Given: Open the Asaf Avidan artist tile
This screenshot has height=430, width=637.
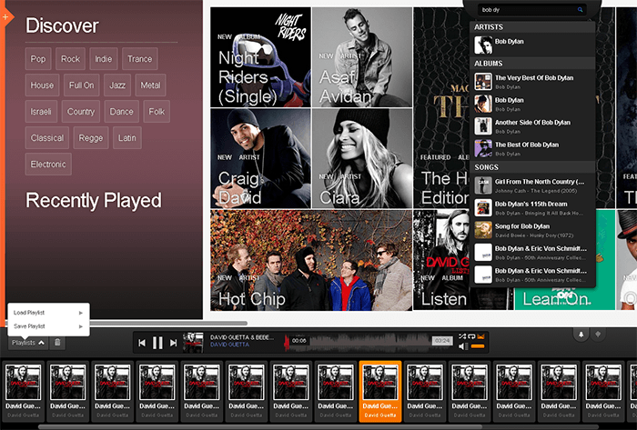Looking at the screenshot, I should pyautogui.click(x=362, y=57).
